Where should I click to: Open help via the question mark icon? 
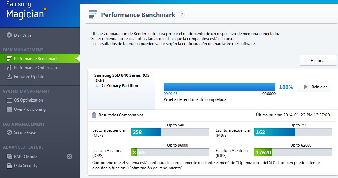pos(182,15)
